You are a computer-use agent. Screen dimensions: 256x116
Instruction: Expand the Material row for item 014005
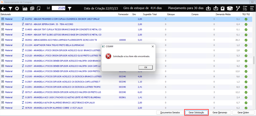[3, 29]
